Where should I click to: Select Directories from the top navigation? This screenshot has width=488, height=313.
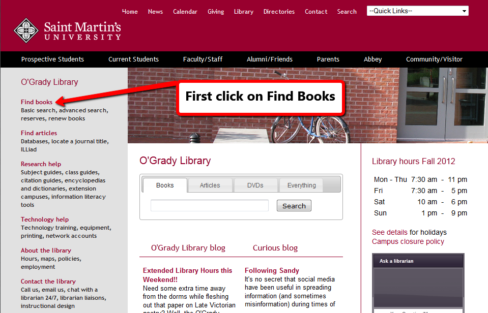pyautogui.click(x=279, y=11)
